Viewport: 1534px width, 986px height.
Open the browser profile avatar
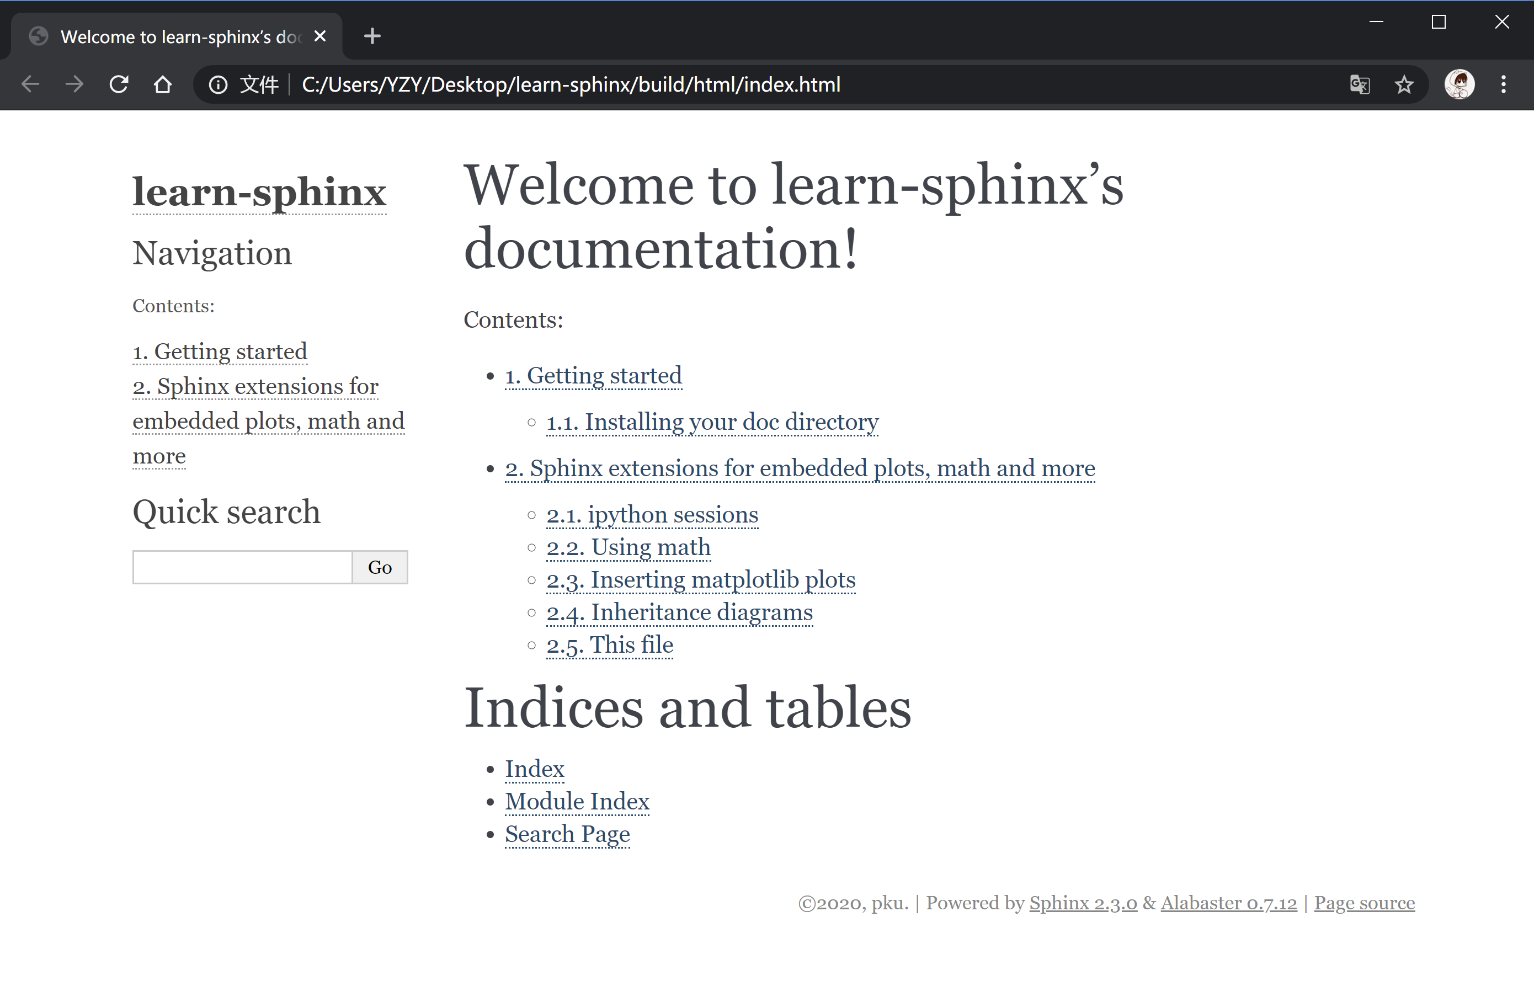[1458, 84]
